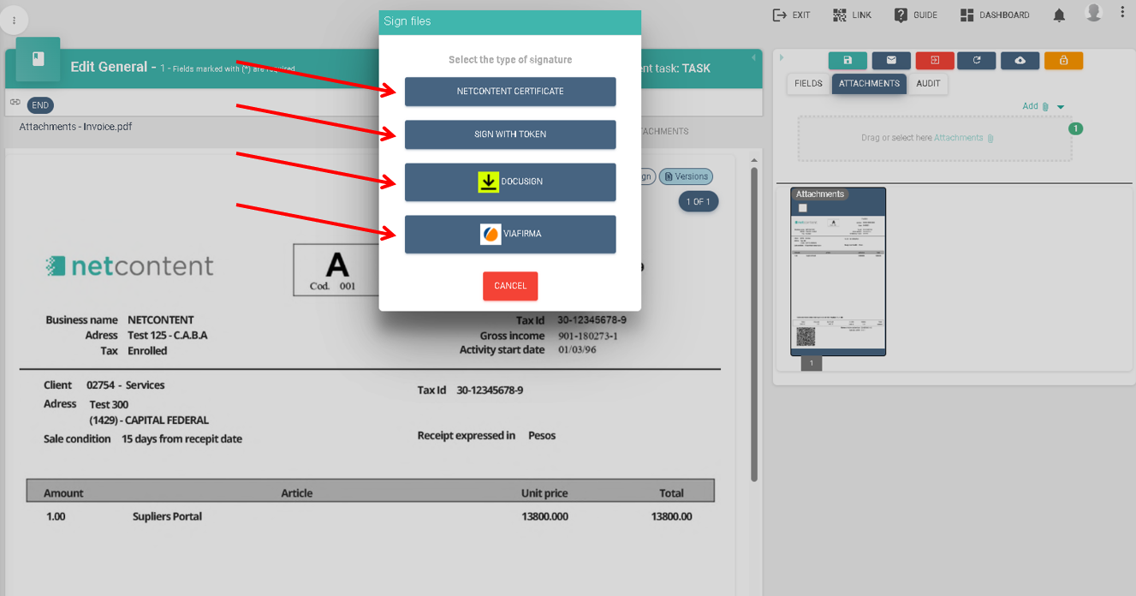
Task: Click the refresh icon button
Action: (x=977, y=60)
